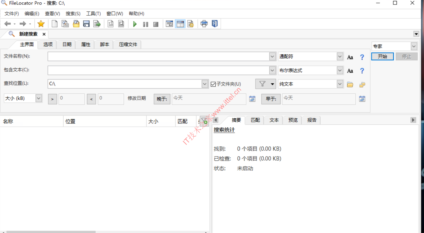Expand the 专家 mode dropdown

[x=414, y=46]
